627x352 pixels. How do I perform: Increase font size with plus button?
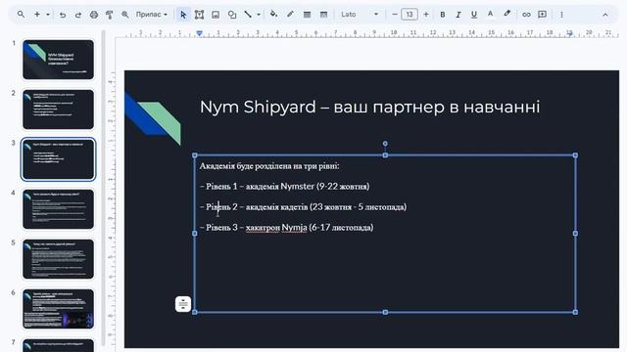click(426, 15)
